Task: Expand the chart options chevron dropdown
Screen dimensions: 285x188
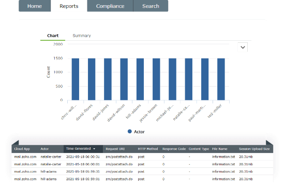Action: [x=243, y=47]
